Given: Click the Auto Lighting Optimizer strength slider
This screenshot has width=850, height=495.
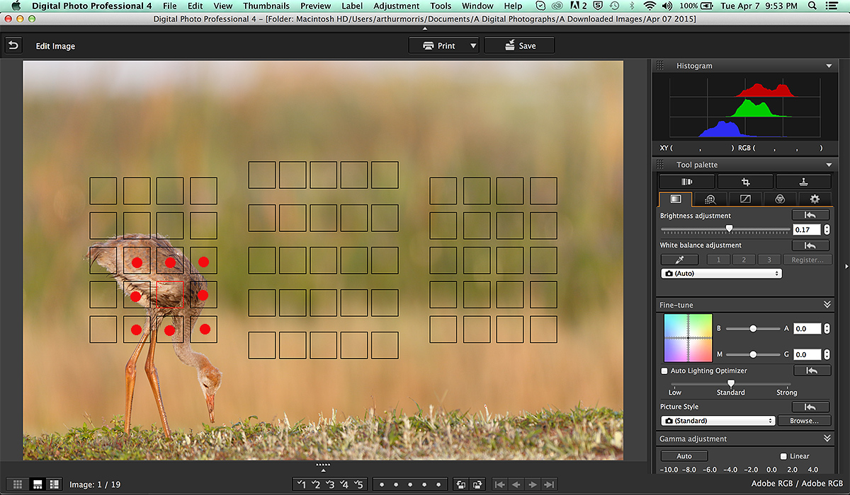Looking at the screenshot, I should (x=731, y=383).
